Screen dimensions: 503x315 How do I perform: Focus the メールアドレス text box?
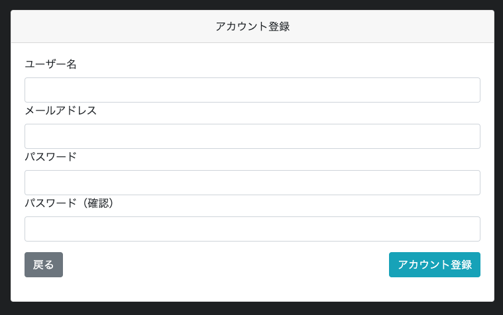(x=252, y=136)
